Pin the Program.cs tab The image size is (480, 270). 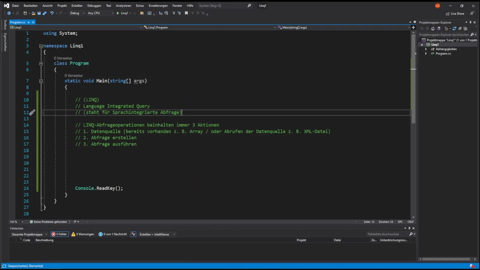29,22
